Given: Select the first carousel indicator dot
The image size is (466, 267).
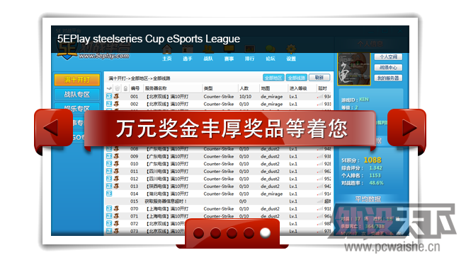Looking at the screenshot, I should coord(198,233).
